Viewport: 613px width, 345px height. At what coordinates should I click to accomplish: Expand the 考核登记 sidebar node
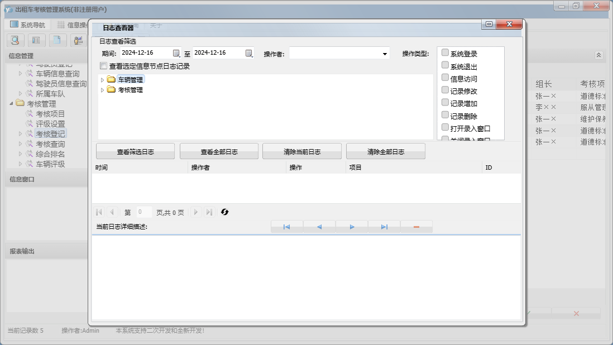pyautogui.click(x=20, y=133)
